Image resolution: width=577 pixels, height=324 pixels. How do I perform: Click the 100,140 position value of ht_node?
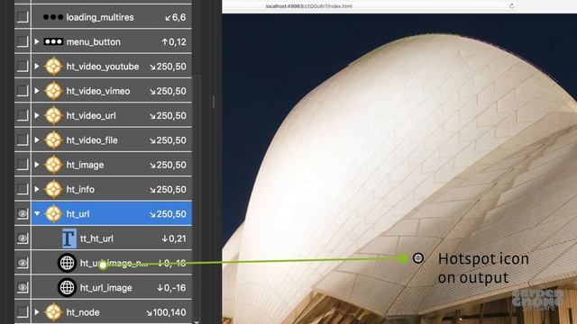(166, 312)
